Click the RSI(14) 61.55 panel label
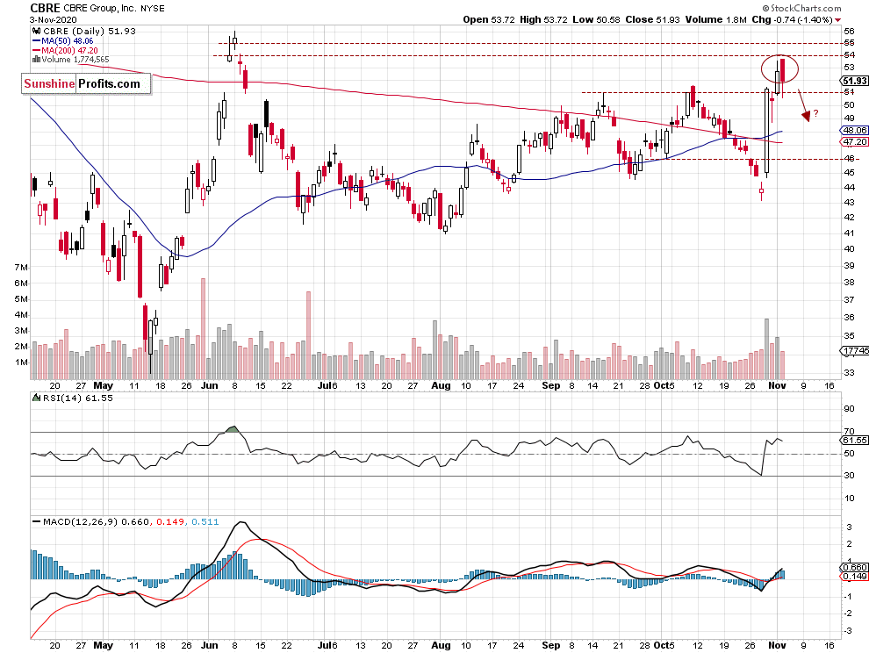The width and height of the screenshot is (869, 653). pos(77,398)
